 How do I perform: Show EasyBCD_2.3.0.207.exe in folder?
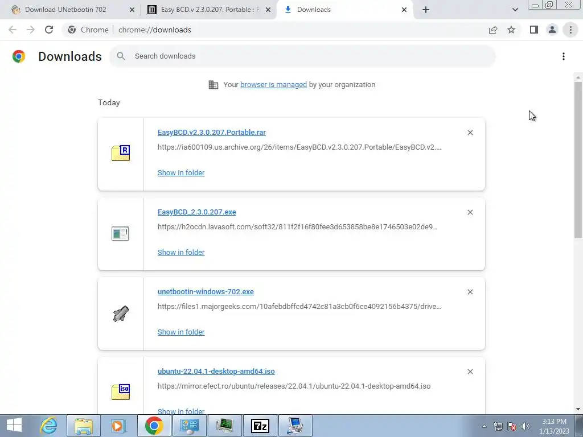[x=181, y=252]
